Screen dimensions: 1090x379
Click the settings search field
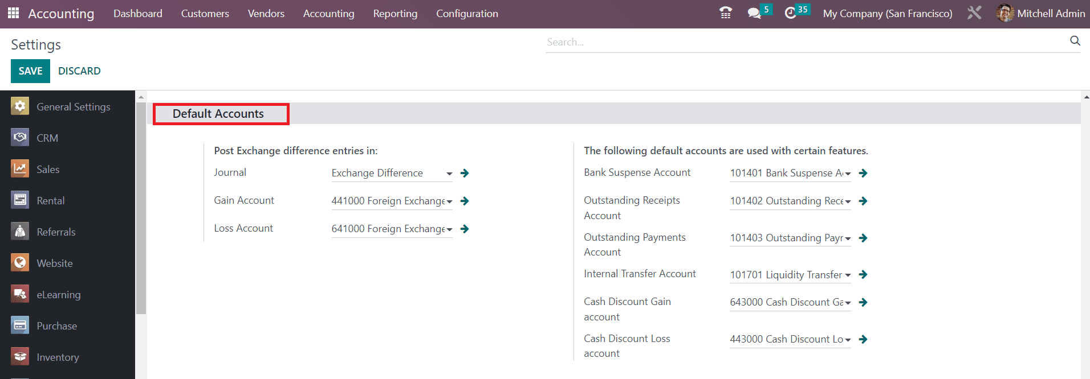pyautogui.click(x=804, y=42)
